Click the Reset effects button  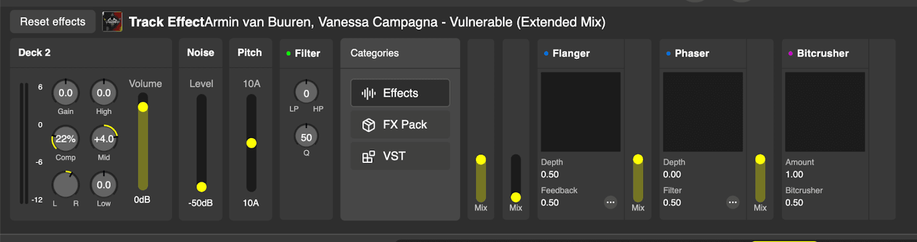point(52,22)
